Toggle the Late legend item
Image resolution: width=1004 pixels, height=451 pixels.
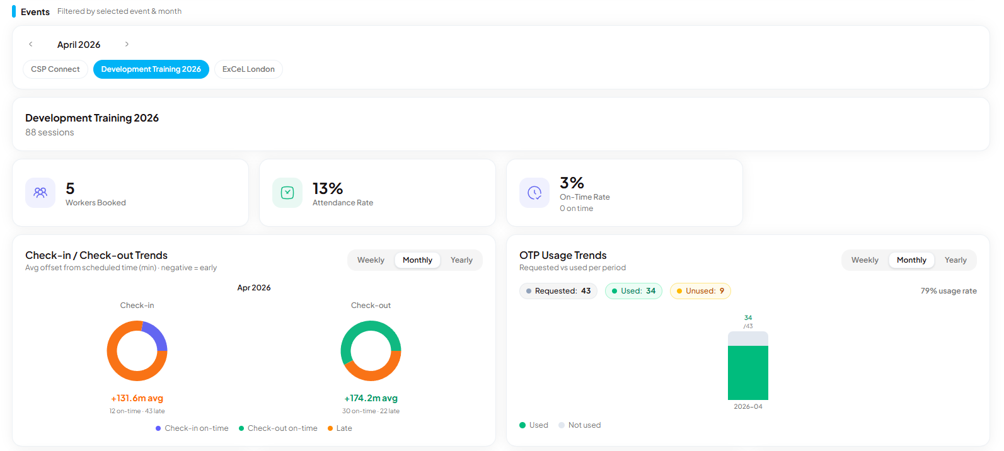(340, 428)
